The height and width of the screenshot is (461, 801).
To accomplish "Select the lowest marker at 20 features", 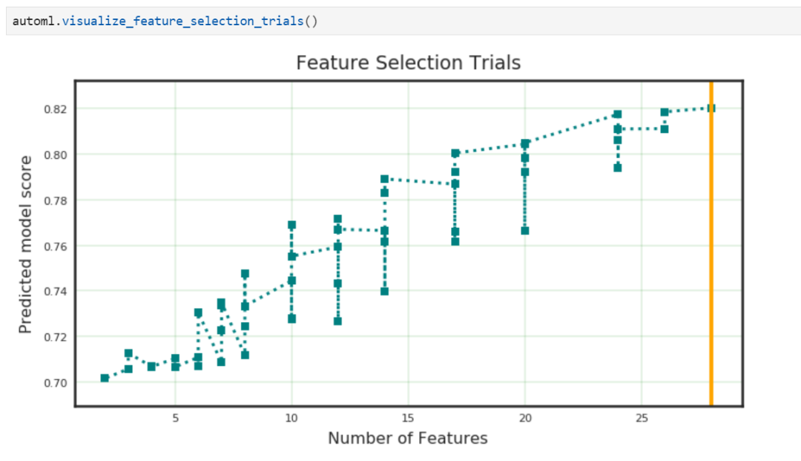I will pyautogui.click(x=524, y=230).
